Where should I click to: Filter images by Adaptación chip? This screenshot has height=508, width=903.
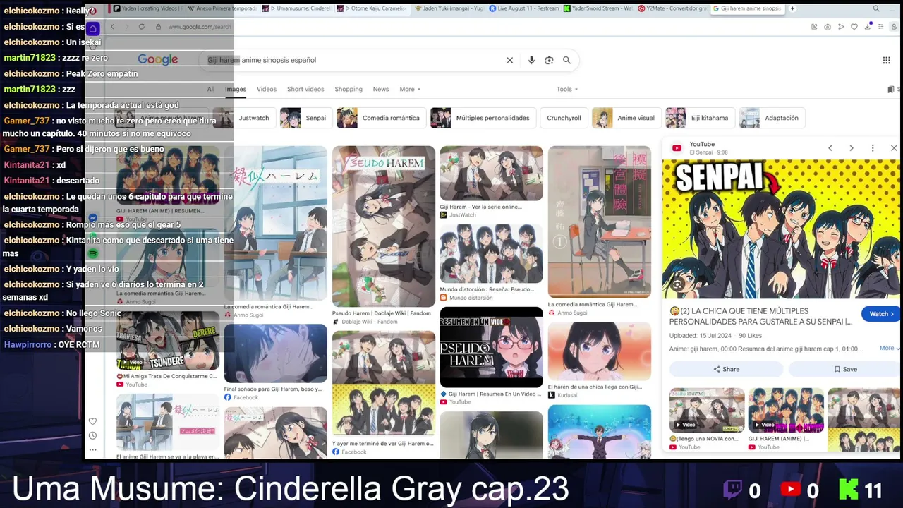[x=772, y=118]
